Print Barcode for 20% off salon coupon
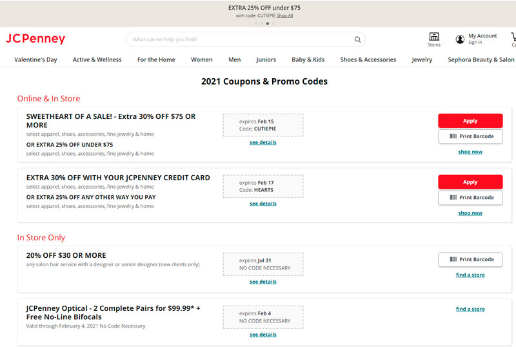This screenshot has height=347, width=516. point(470,260)
